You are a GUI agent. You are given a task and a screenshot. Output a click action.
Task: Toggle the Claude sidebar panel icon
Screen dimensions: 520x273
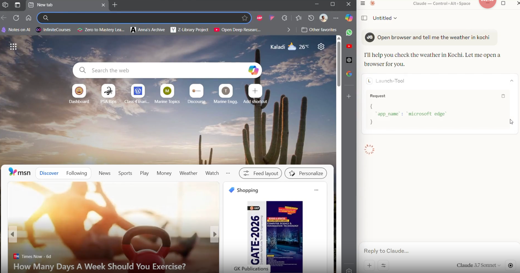tap(364, 18)
